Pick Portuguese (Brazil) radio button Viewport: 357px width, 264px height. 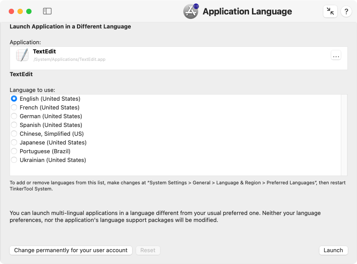click(14, 151)
